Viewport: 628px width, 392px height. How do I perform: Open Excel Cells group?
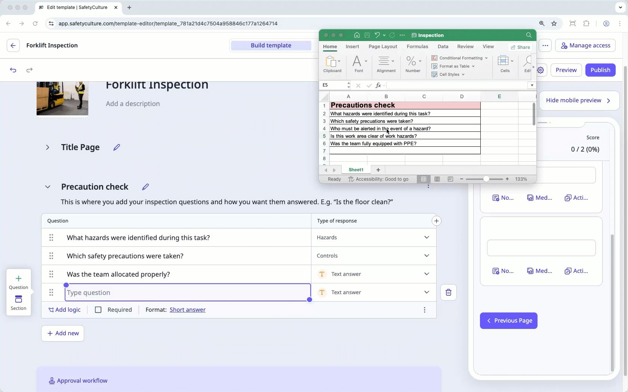coord(505,64)
